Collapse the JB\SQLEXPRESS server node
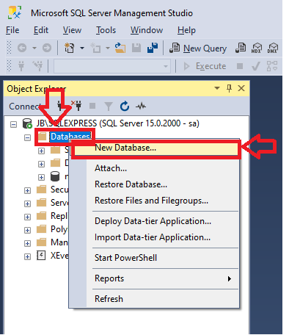Image resolution: width=289 pixels, height=335 pixels. coord(13,124)
